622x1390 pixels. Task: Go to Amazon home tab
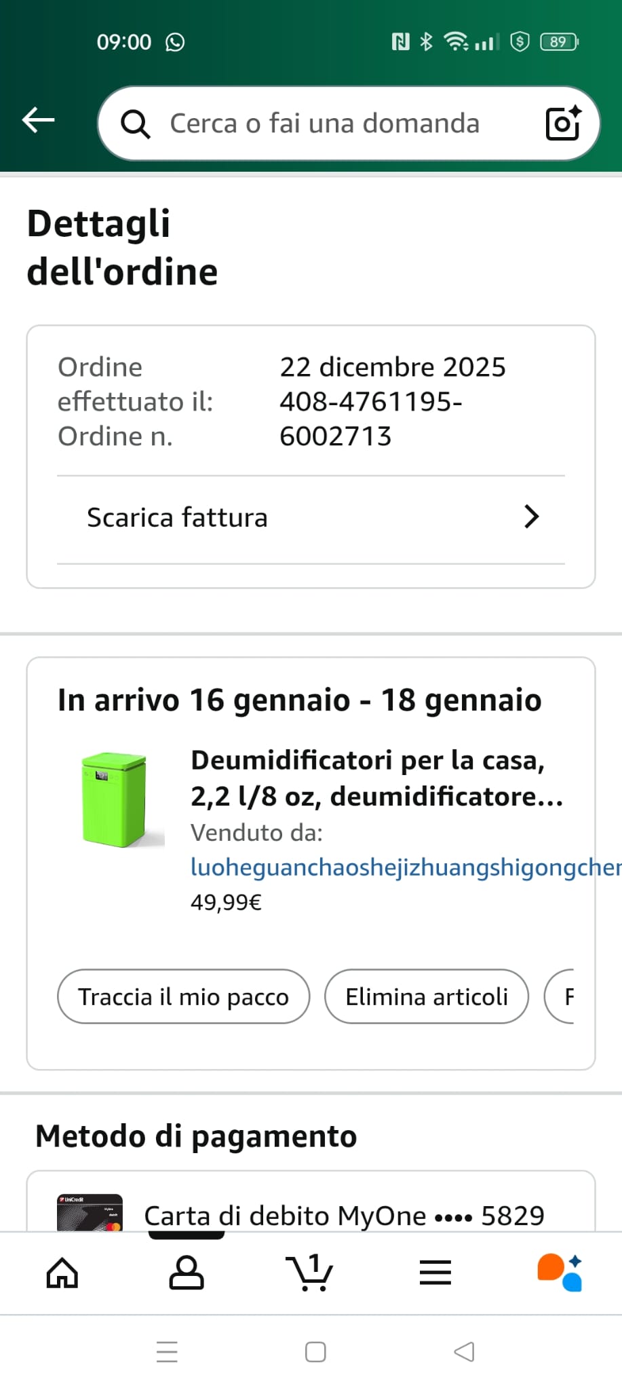(62, 1272)
